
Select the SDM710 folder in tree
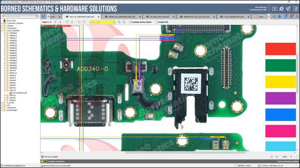pyautogui.click(x=13, y=88)
